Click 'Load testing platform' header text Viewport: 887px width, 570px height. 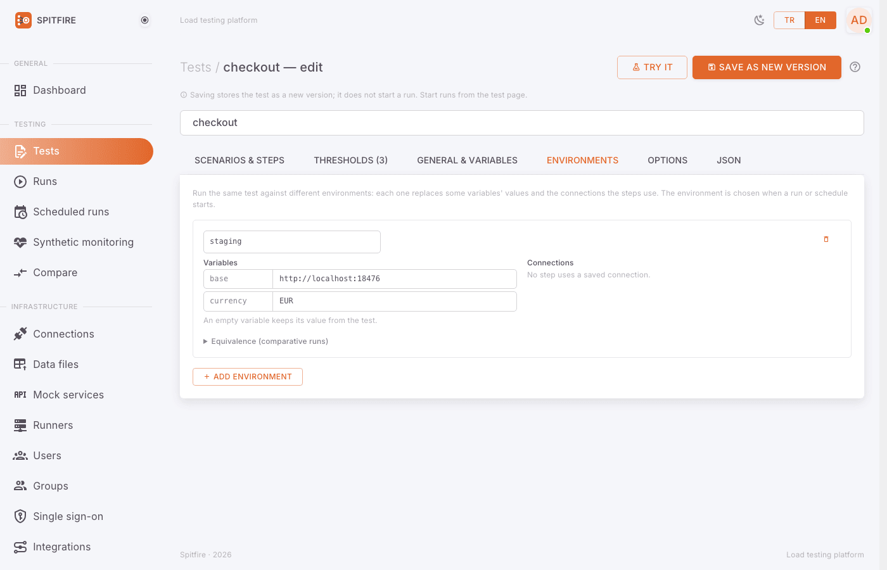pos(219,20)
